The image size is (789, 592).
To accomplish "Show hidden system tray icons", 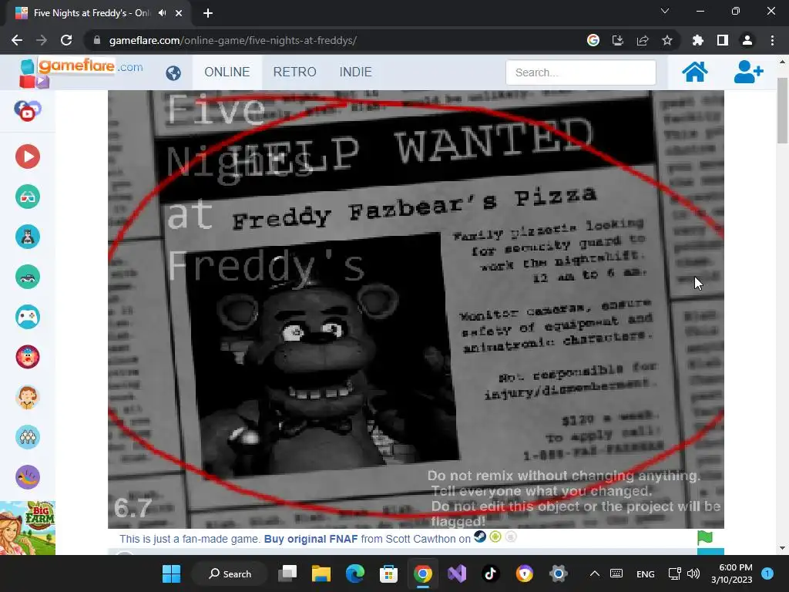I will (x=594, y=573).
